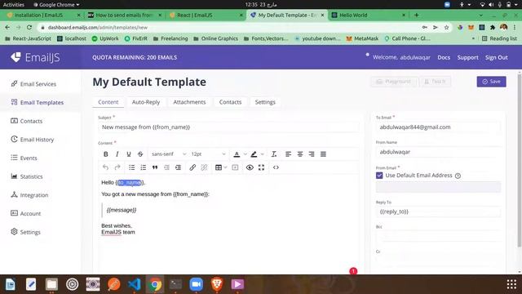The width and height of the screenshot is (522, 294).
Task: Align text center
Action: point(300,154)
